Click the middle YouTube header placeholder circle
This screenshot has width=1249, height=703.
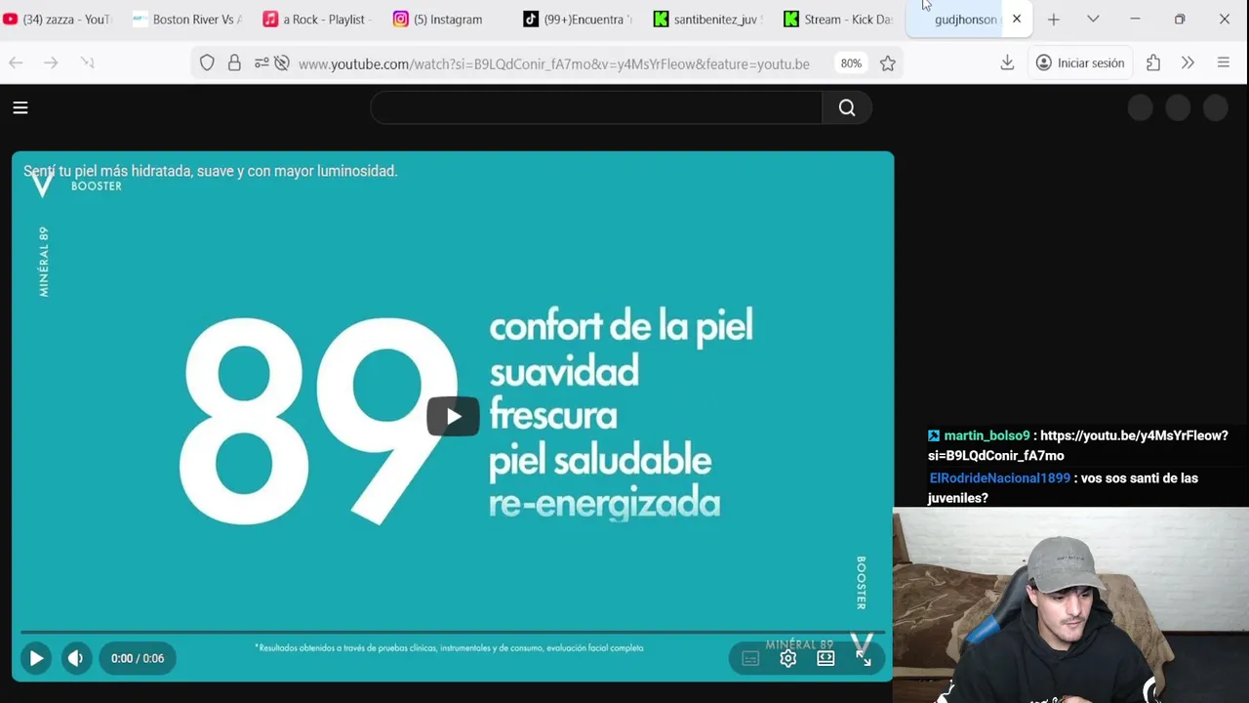point(1178,108)
